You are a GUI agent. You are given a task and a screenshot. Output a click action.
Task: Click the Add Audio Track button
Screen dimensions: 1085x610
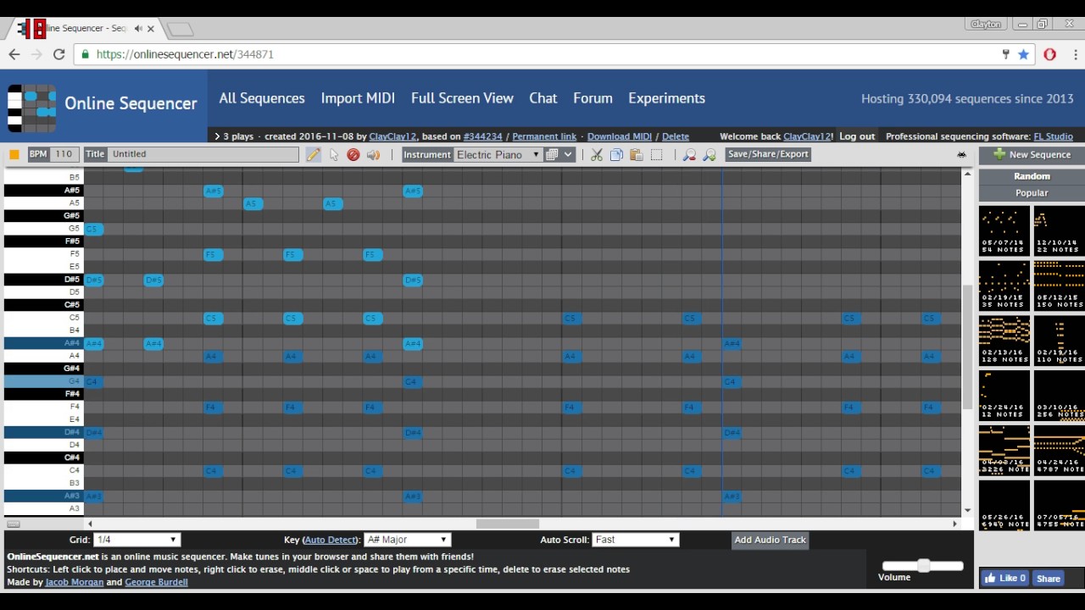[x=770, y=540]
